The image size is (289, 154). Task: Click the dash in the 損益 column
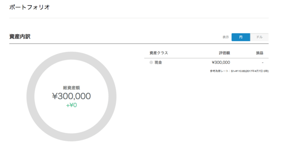(x=263, y=63)
